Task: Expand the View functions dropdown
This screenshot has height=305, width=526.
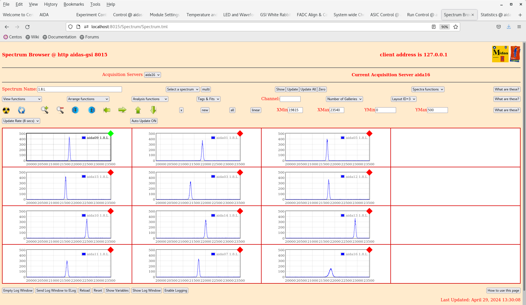Action: click(22, 99)
